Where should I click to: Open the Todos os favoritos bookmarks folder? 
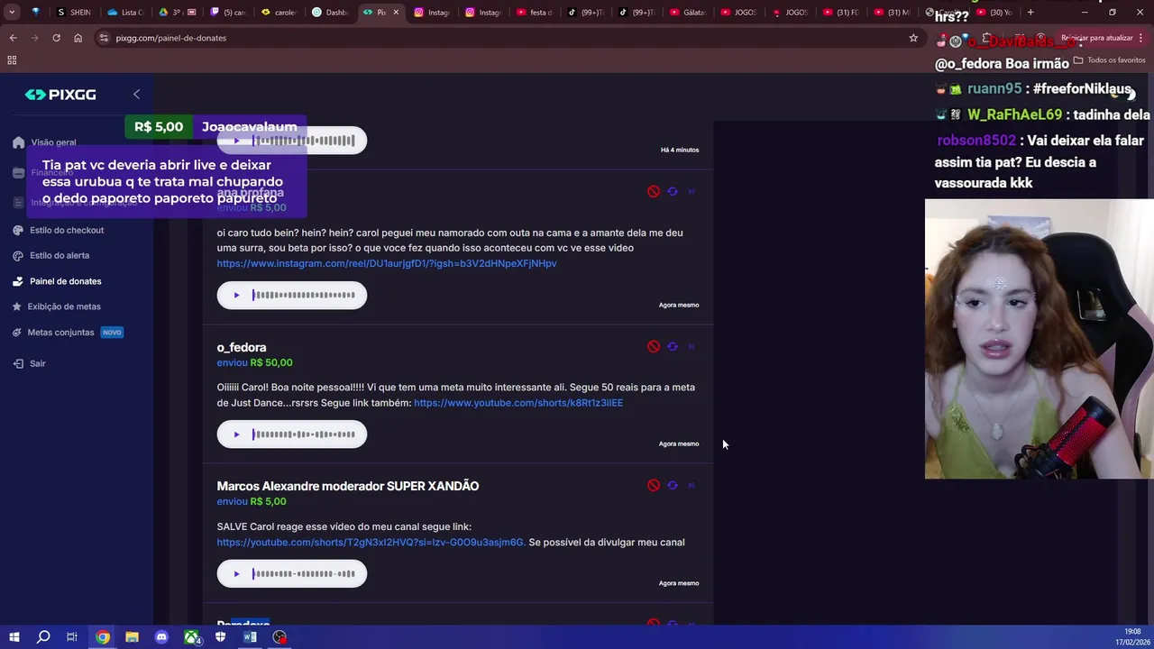[x=1110, y=60]
